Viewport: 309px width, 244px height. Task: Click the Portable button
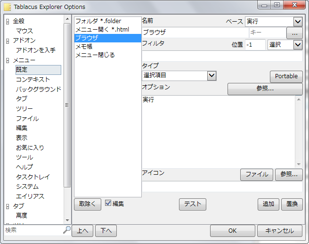286,76
